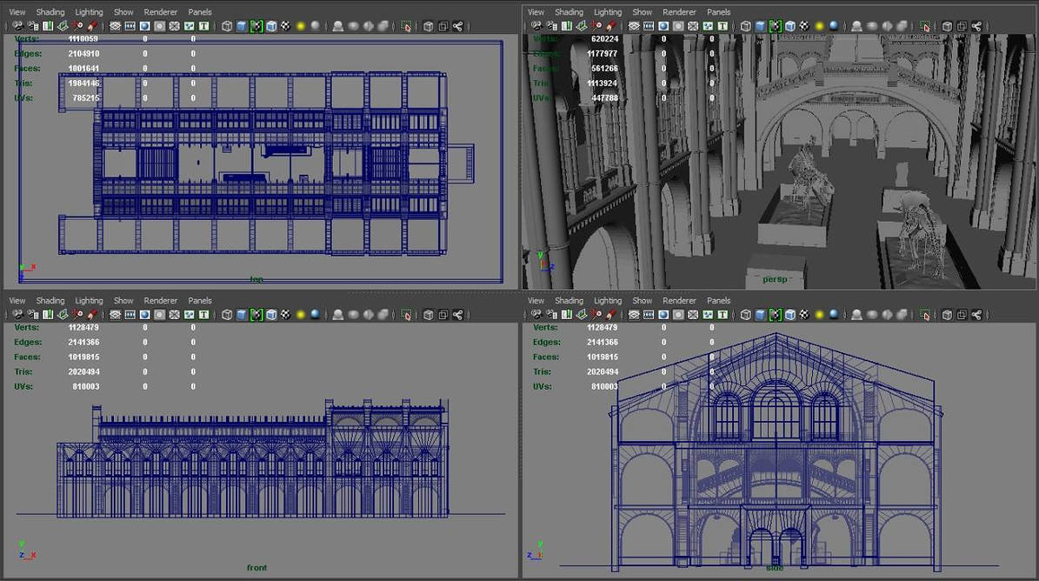Open View menu in side panel
1039x581 pixels.
tap(536, 301)
